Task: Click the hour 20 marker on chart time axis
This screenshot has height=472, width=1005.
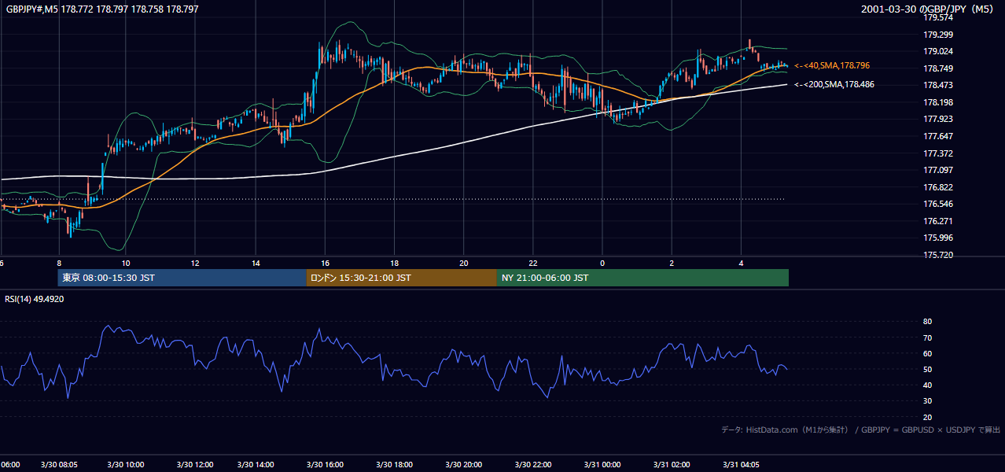Action: pos(464,263)
